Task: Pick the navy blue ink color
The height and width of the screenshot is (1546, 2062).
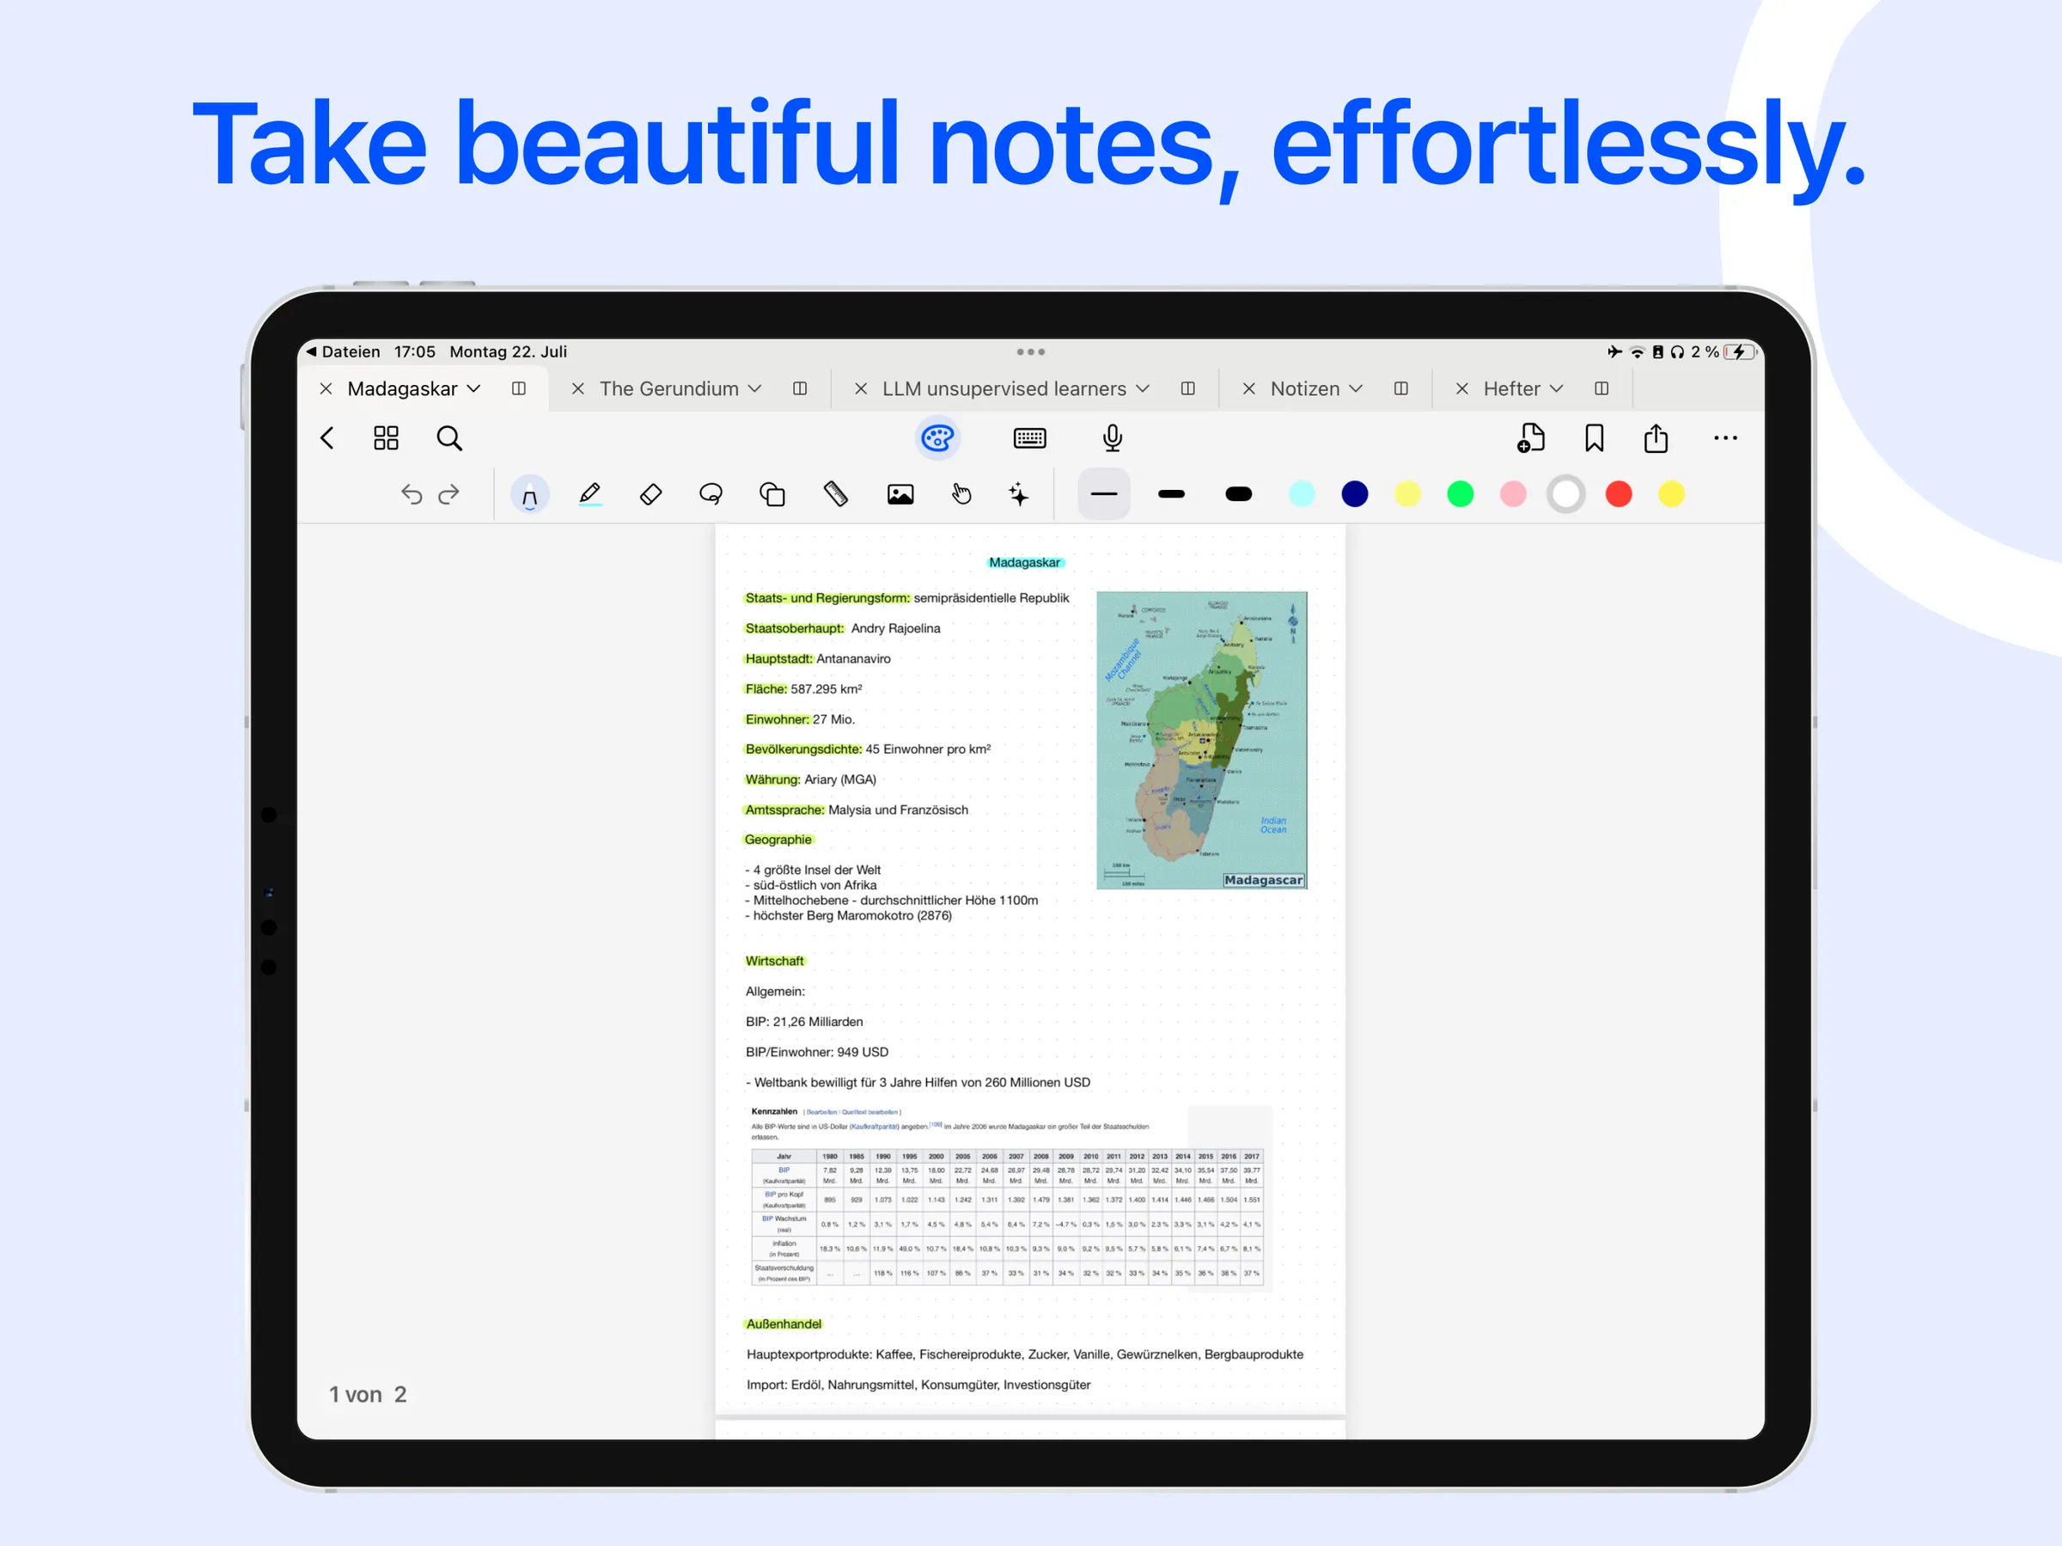Action: coord(1354,494)
